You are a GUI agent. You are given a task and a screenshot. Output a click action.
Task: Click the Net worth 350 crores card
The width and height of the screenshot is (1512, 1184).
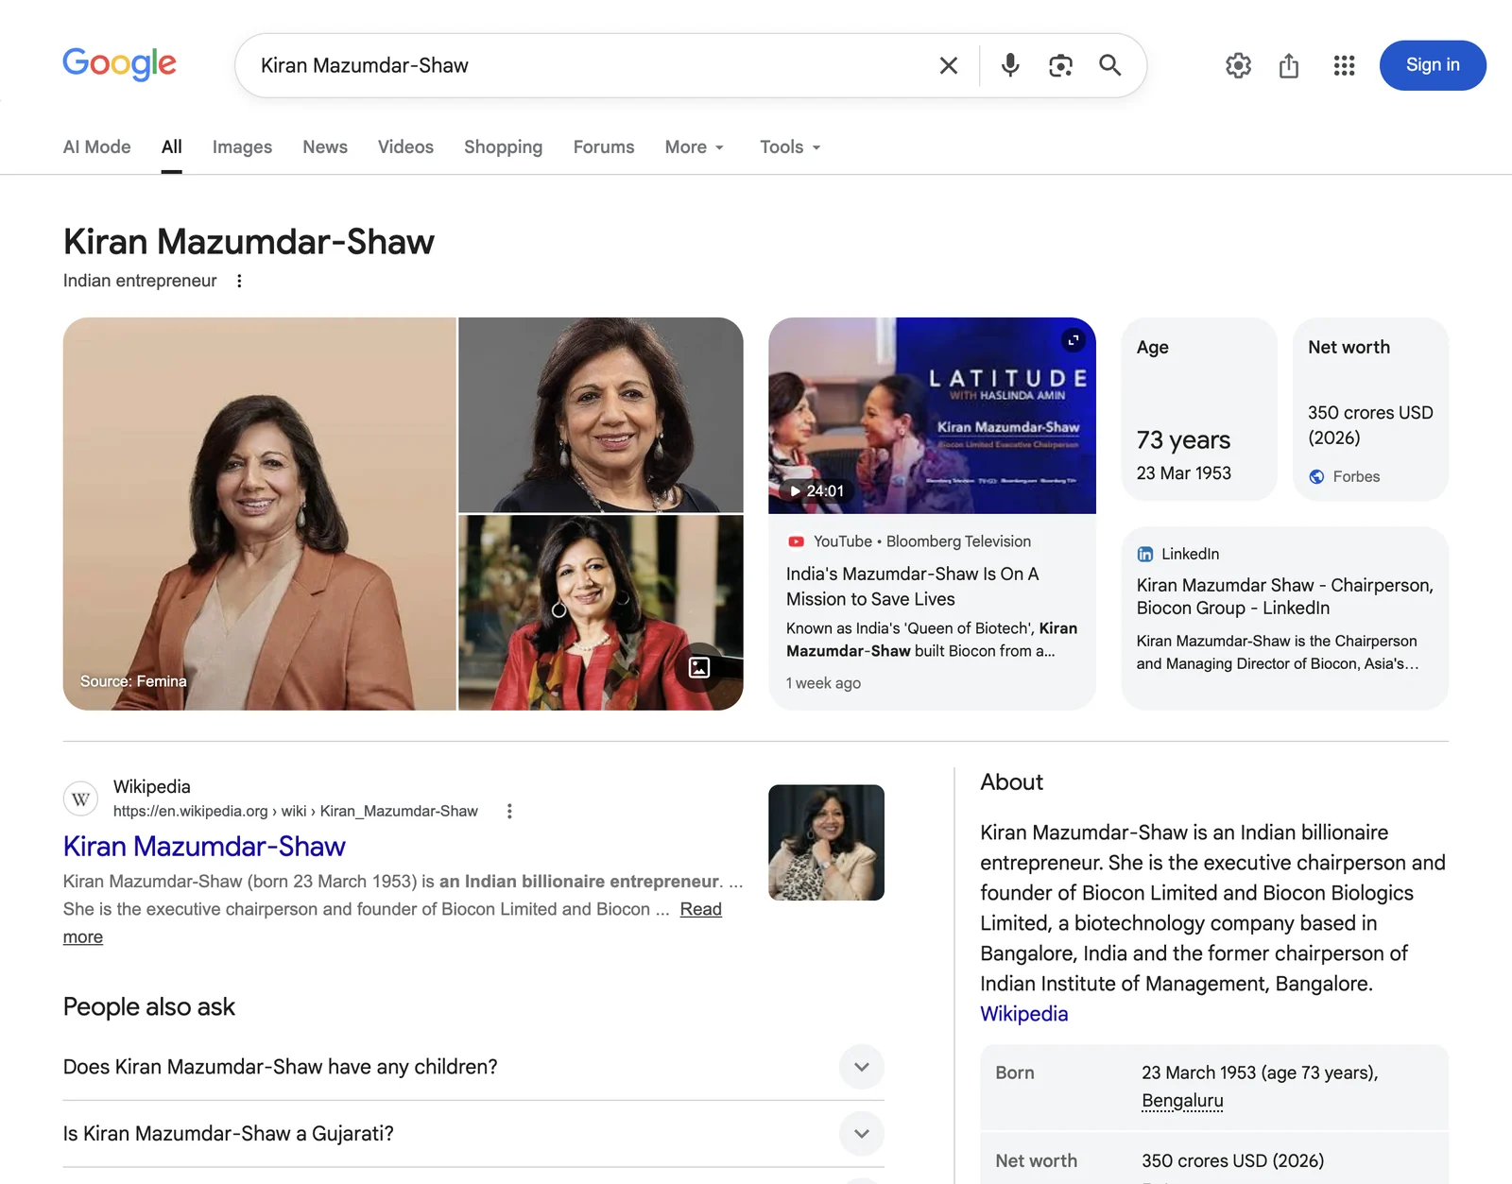pos(1370,409)
